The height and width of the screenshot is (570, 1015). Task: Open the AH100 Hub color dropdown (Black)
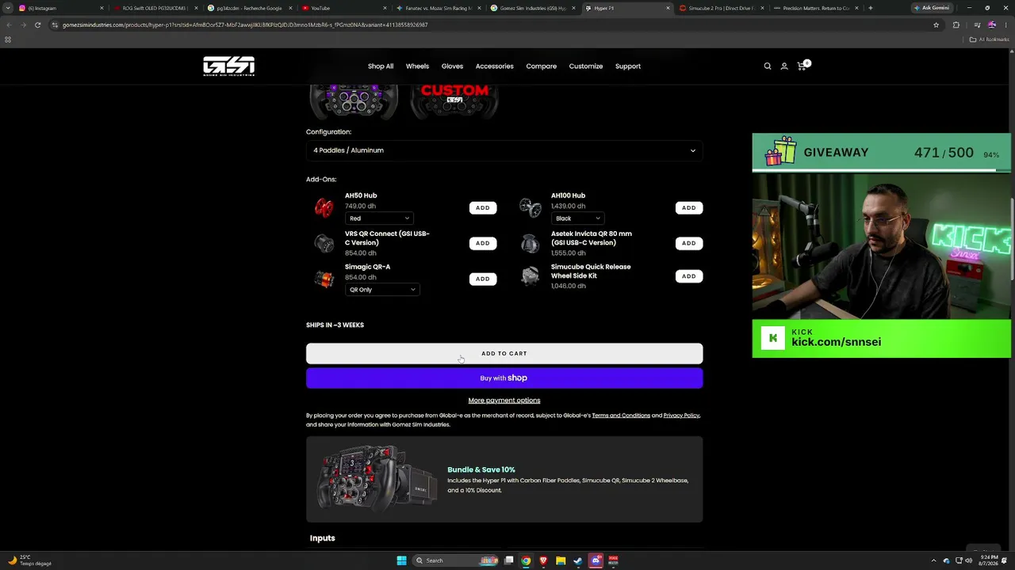(x=577, y=218)
